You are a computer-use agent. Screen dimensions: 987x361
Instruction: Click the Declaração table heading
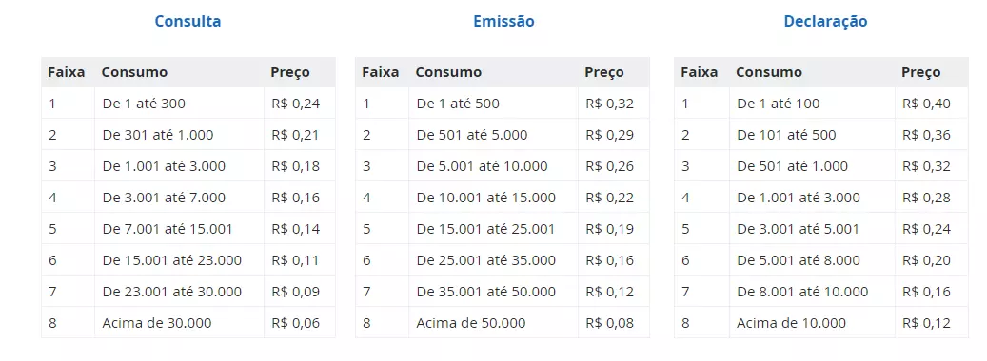825,21
